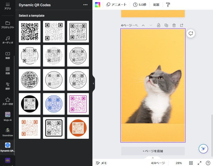Toggle the grid view of pages
Screen dimensions: 213x166
point(191,163)
